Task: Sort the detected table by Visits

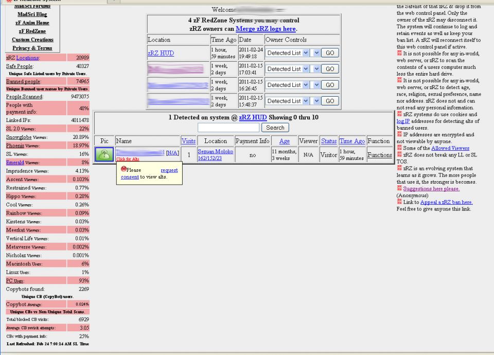Action: [188, 141]
